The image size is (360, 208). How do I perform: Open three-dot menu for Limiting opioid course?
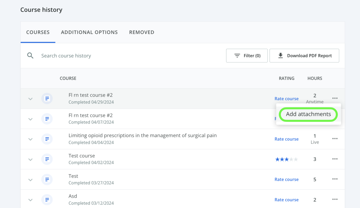[x=335, y=139]
